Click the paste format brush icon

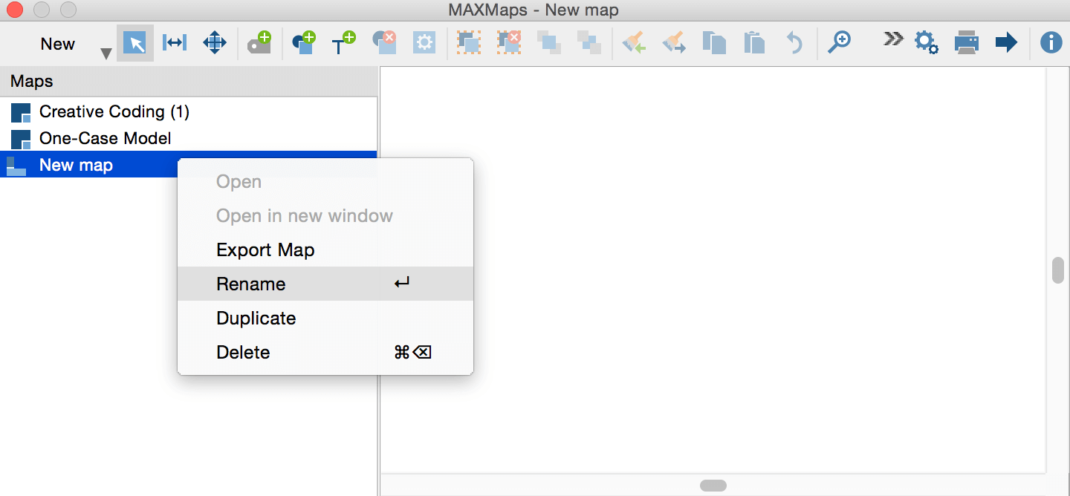coord(674,43)
